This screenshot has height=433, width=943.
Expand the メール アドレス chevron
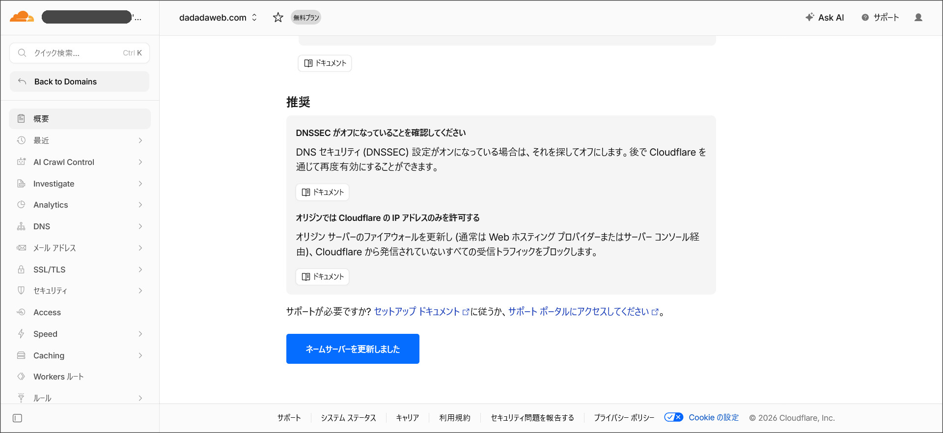click(140, 248)
